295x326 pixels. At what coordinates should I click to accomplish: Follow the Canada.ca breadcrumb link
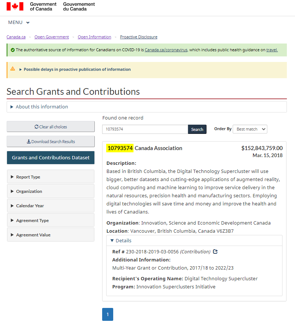click(16, 37)
